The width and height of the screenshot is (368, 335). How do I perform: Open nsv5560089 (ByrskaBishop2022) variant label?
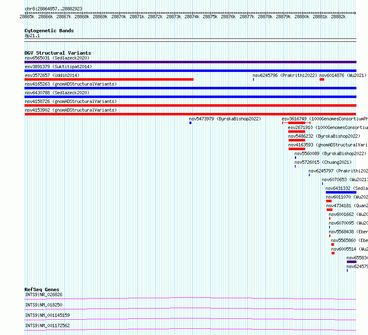pos(330,153)
